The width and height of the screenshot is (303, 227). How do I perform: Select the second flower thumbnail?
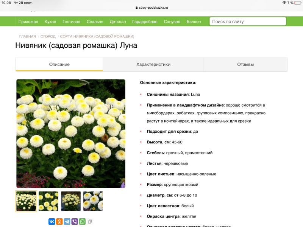pos(48,201)
